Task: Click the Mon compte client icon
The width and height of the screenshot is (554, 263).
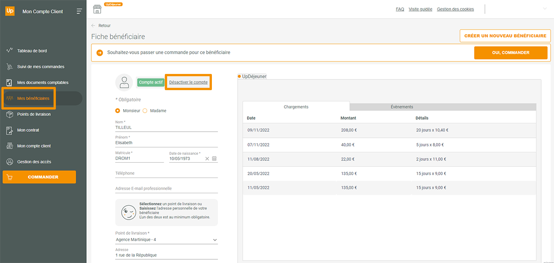Action: coord(9,146)
